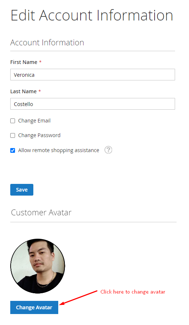Tick the Change Email checkbox
This screenshot has width=189, height=325.
click(13, 121)
